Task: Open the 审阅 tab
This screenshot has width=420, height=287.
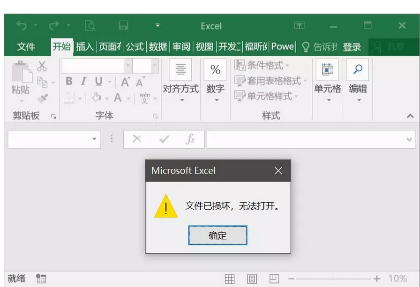Action: click(x=181, y=46)
